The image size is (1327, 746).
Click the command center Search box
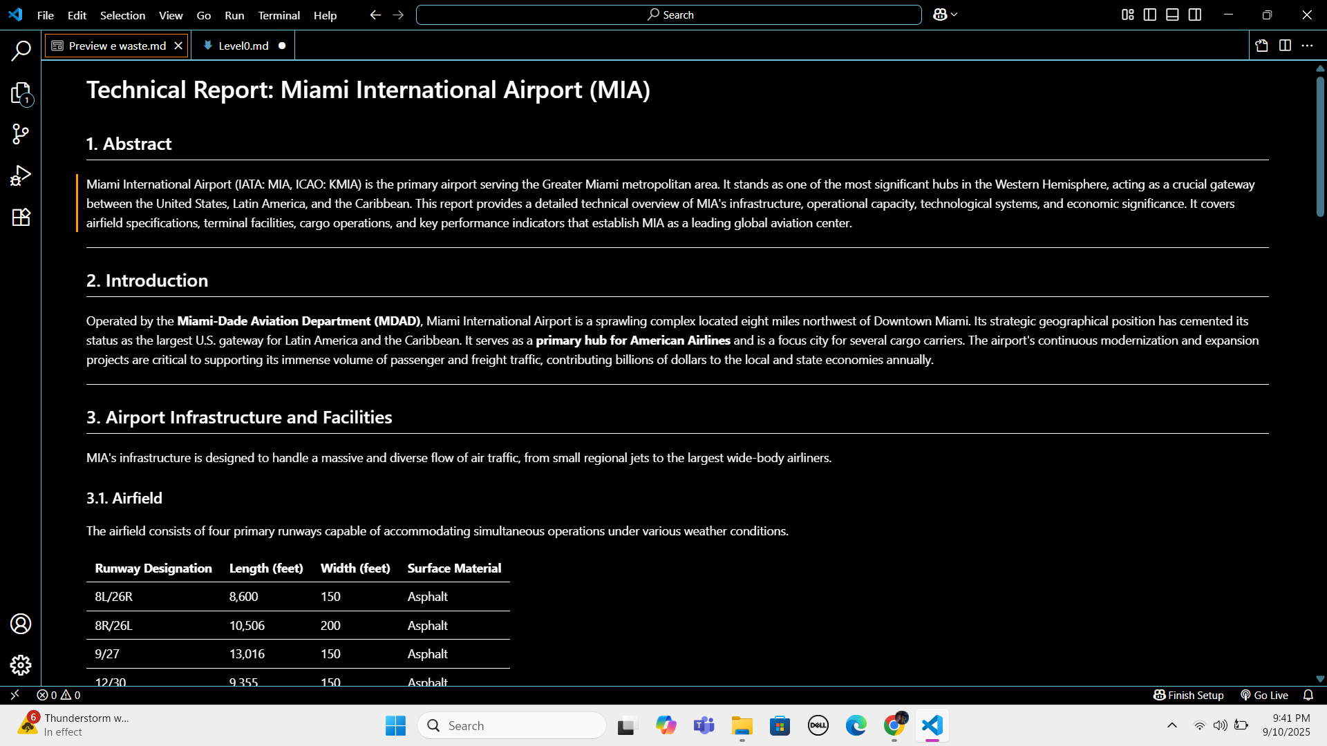point(669,15)
